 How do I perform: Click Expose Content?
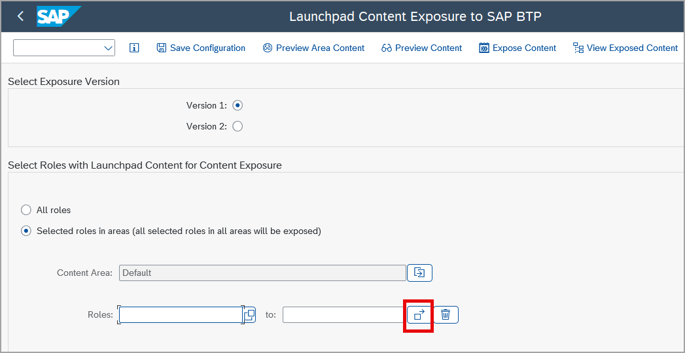[x=518, y=48]
